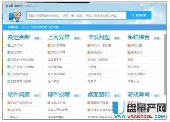Click the green badge beside 浏览器打开报错
Viewport: 170px width, 122px height.
point(9,81)
